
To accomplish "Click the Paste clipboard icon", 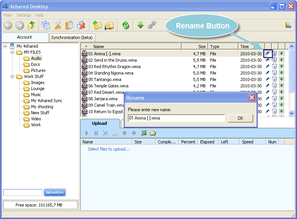I will 69,25.
